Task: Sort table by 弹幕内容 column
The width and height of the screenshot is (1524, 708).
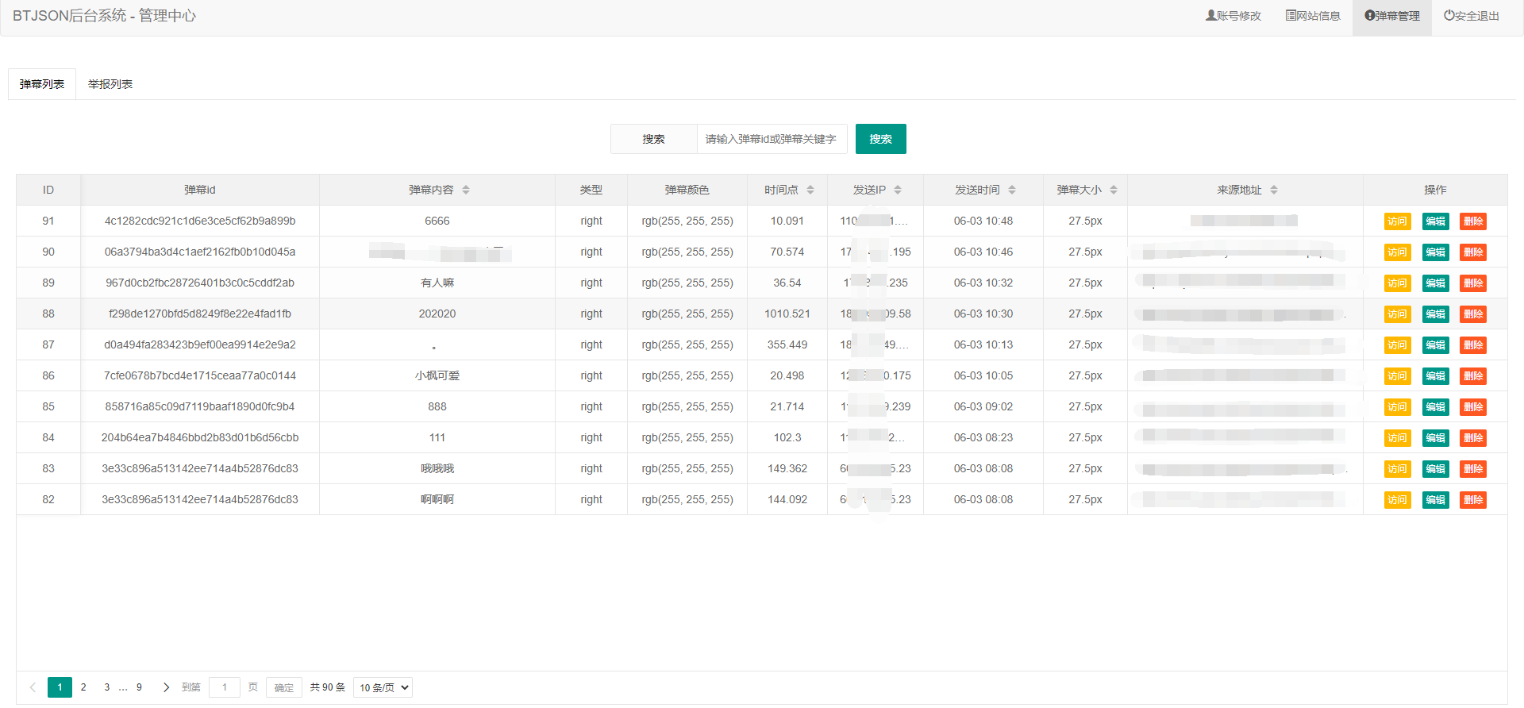Action: click(466, 190)
